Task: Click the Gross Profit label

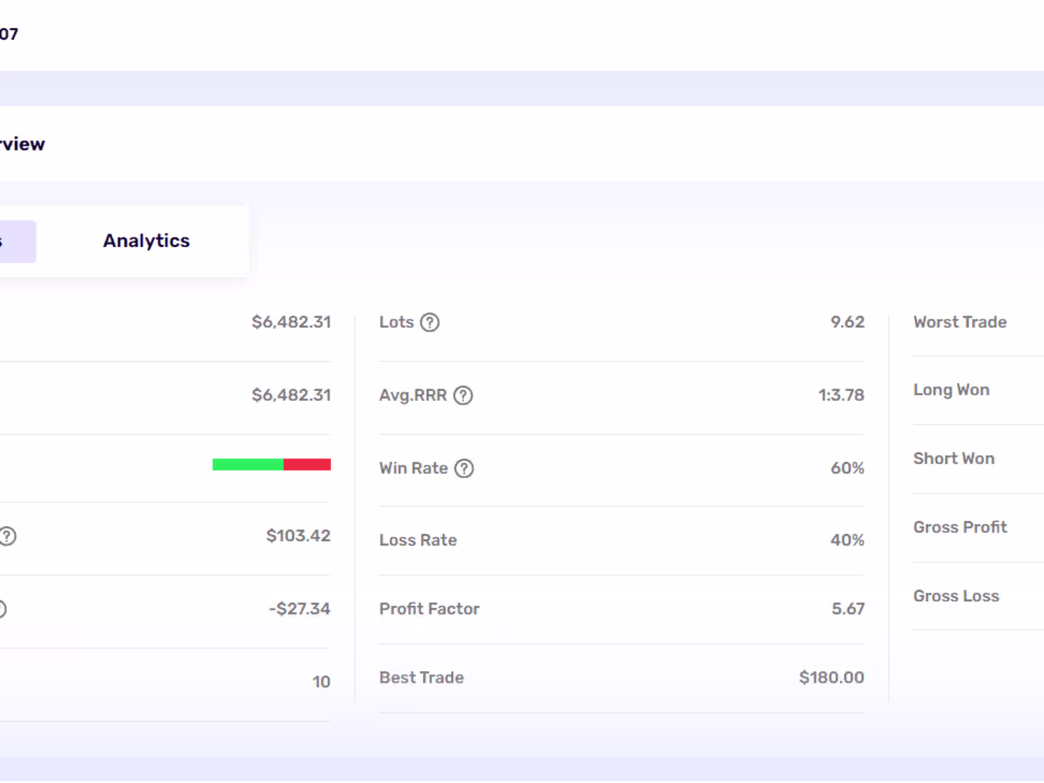Action: click(x=960, y=528)
